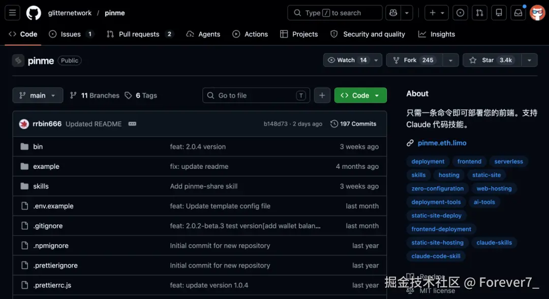The width and height of the screenshot is (549, 299).
Task: Open the Copilot icon in header
Action: [393, 13]
